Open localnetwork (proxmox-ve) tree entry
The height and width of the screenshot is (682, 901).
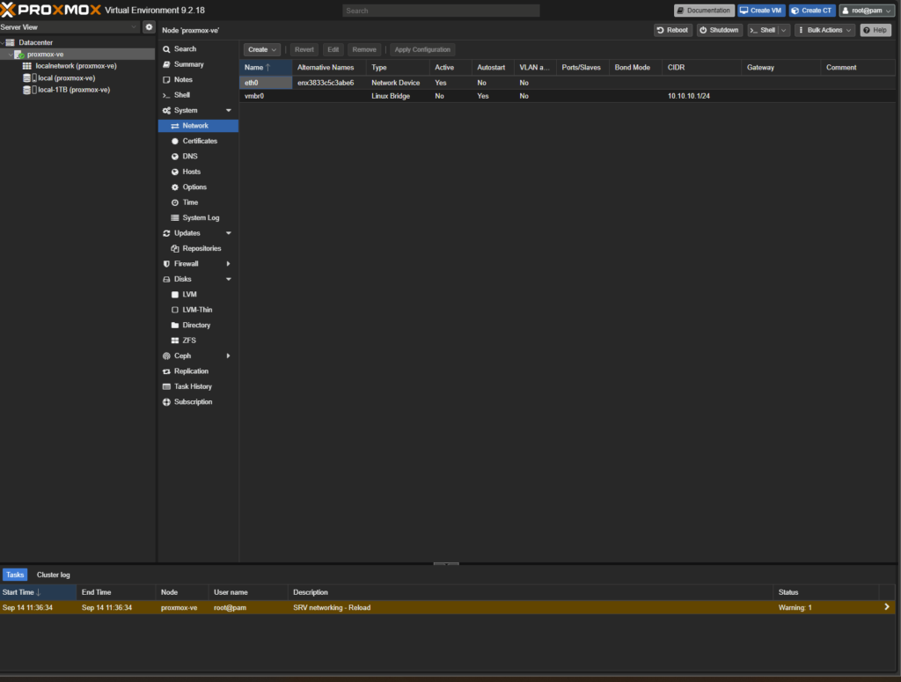(76, 66)
